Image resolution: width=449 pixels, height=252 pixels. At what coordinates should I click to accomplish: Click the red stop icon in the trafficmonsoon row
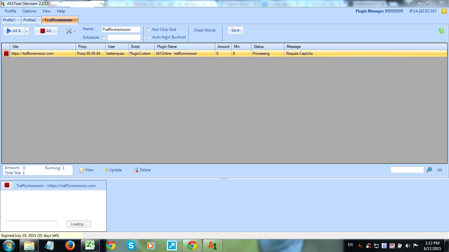[6, 53]
